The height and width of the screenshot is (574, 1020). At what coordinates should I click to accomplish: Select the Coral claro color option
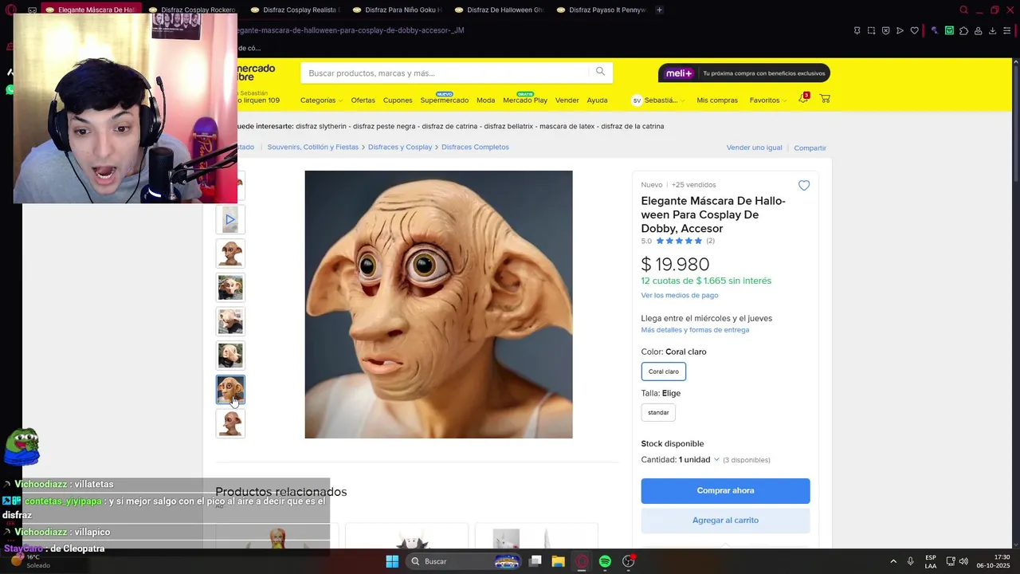pos(663,372)
